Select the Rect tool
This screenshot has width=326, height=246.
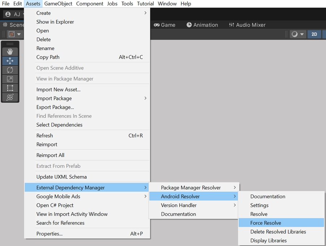pos(10,88)
